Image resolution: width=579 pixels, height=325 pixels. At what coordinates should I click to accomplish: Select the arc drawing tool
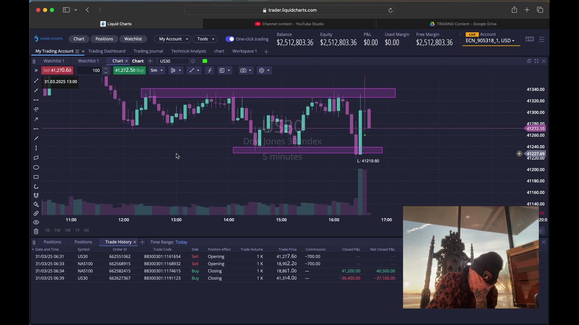click(x=36, y=186)
